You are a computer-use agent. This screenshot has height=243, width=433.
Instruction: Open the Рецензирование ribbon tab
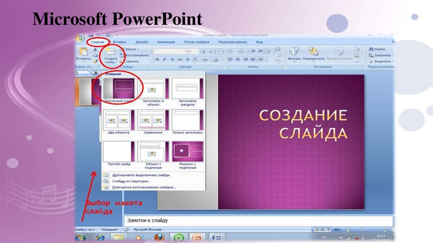click(x=233, y=42)
